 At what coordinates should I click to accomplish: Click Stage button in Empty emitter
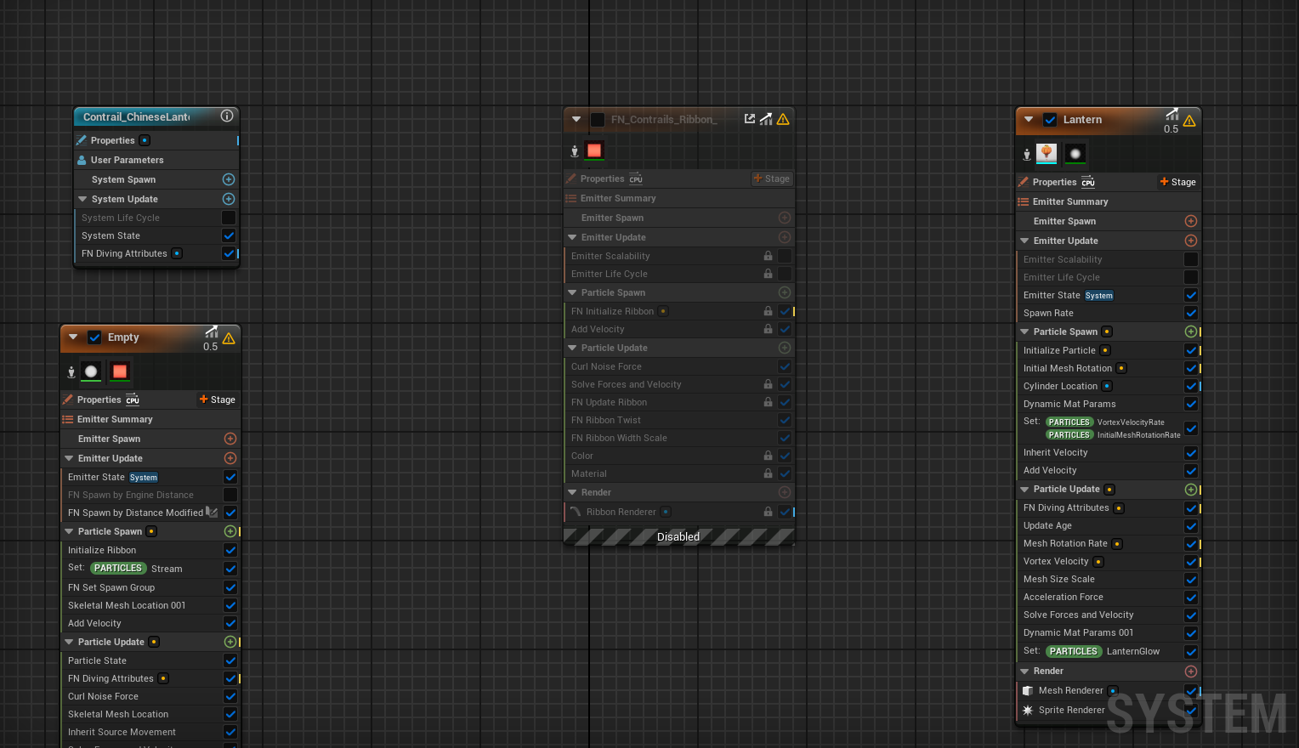click(x=218, y=399)
